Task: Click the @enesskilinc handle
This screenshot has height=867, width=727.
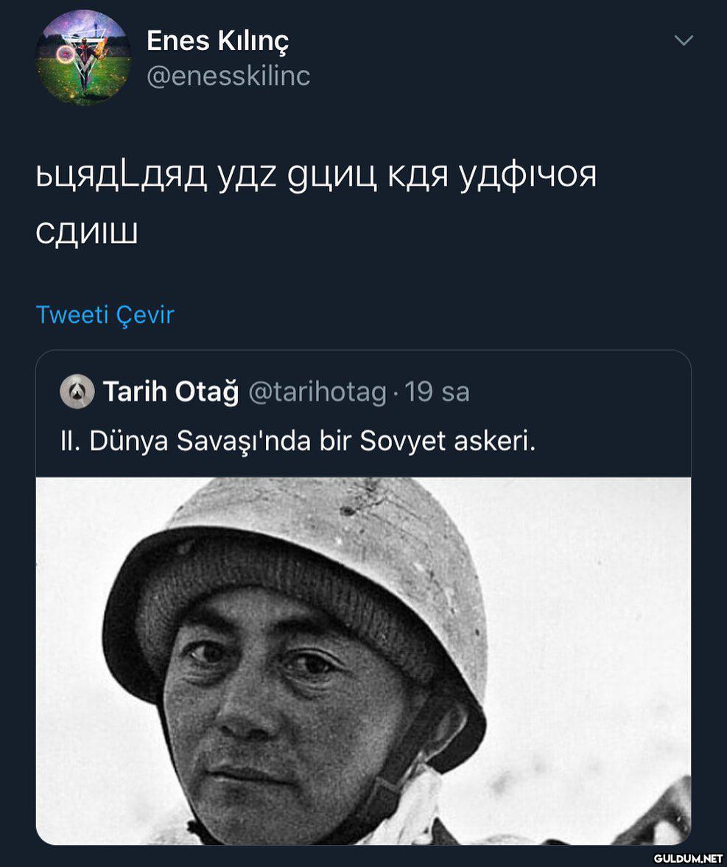Action: 228,76
